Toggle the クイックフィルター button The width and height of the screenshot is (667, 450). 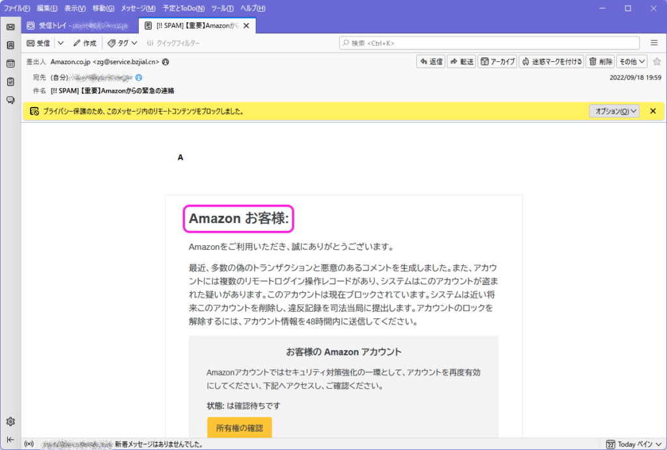click(173, 43)
